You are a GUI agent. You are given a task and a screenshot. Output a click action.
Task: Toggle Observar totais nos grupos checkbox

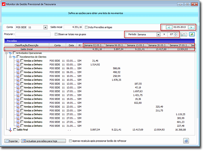56,34
